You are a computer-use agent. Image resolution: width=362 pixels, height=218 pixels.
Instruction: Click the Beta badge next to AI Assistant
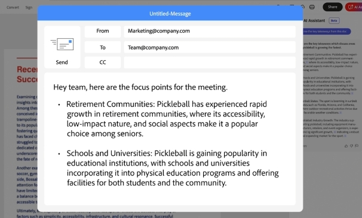click(334, 20)
